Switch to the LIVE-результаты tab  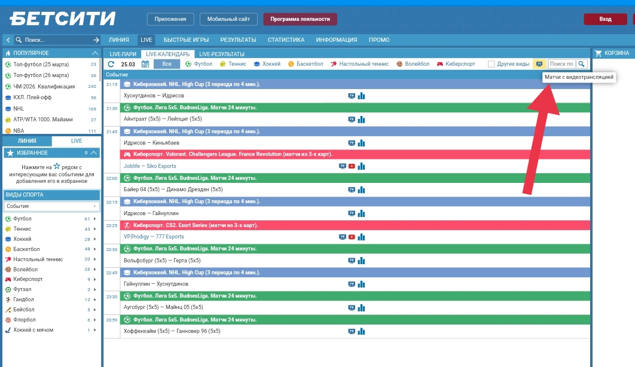(221, 54)
